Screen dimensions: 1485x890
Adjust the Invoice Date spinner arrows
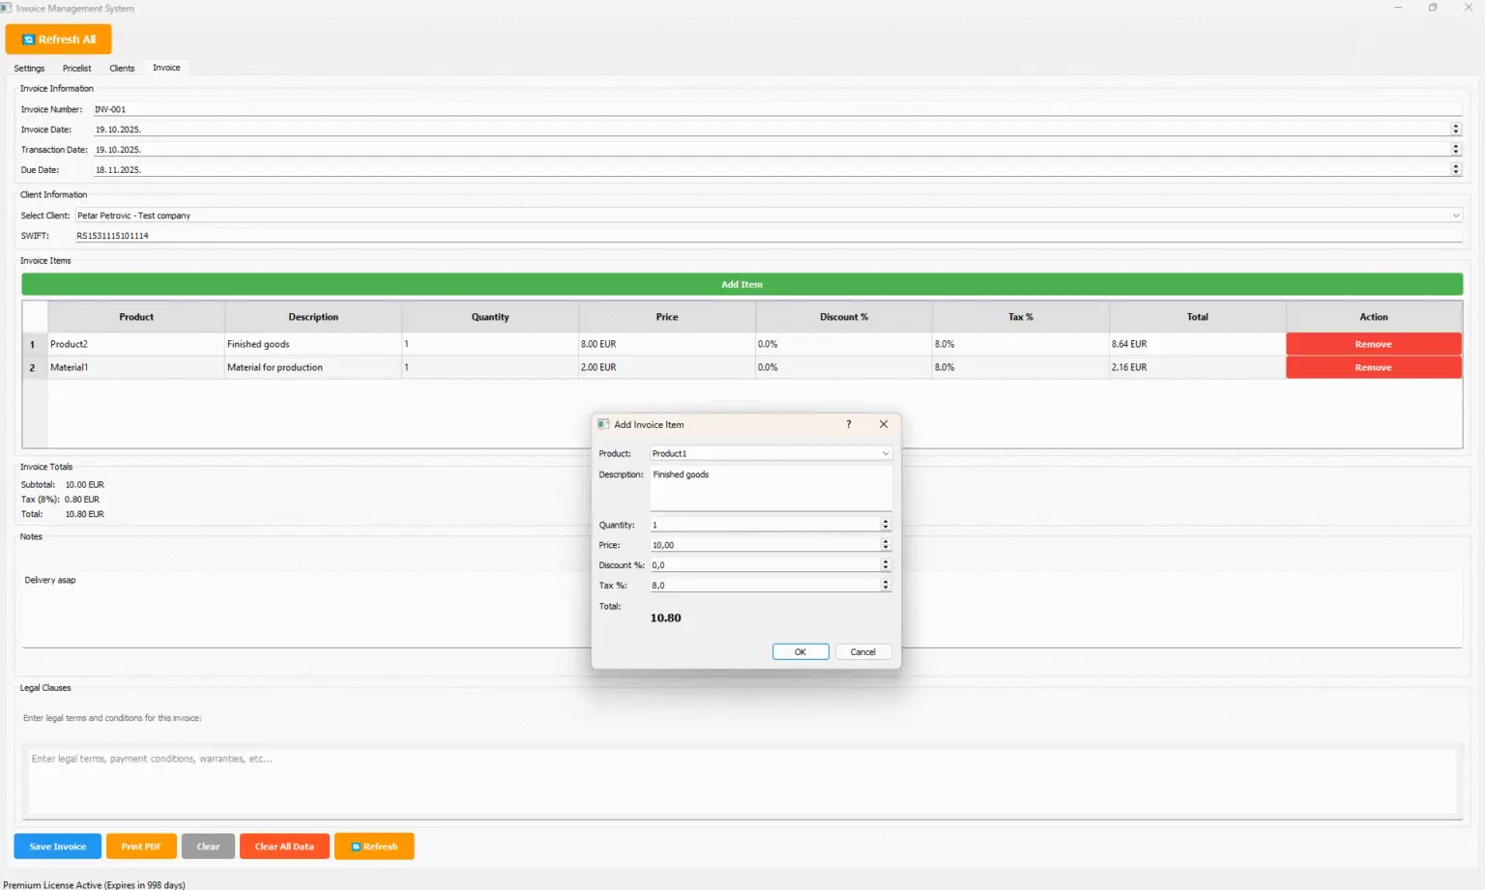point(1455,129)
